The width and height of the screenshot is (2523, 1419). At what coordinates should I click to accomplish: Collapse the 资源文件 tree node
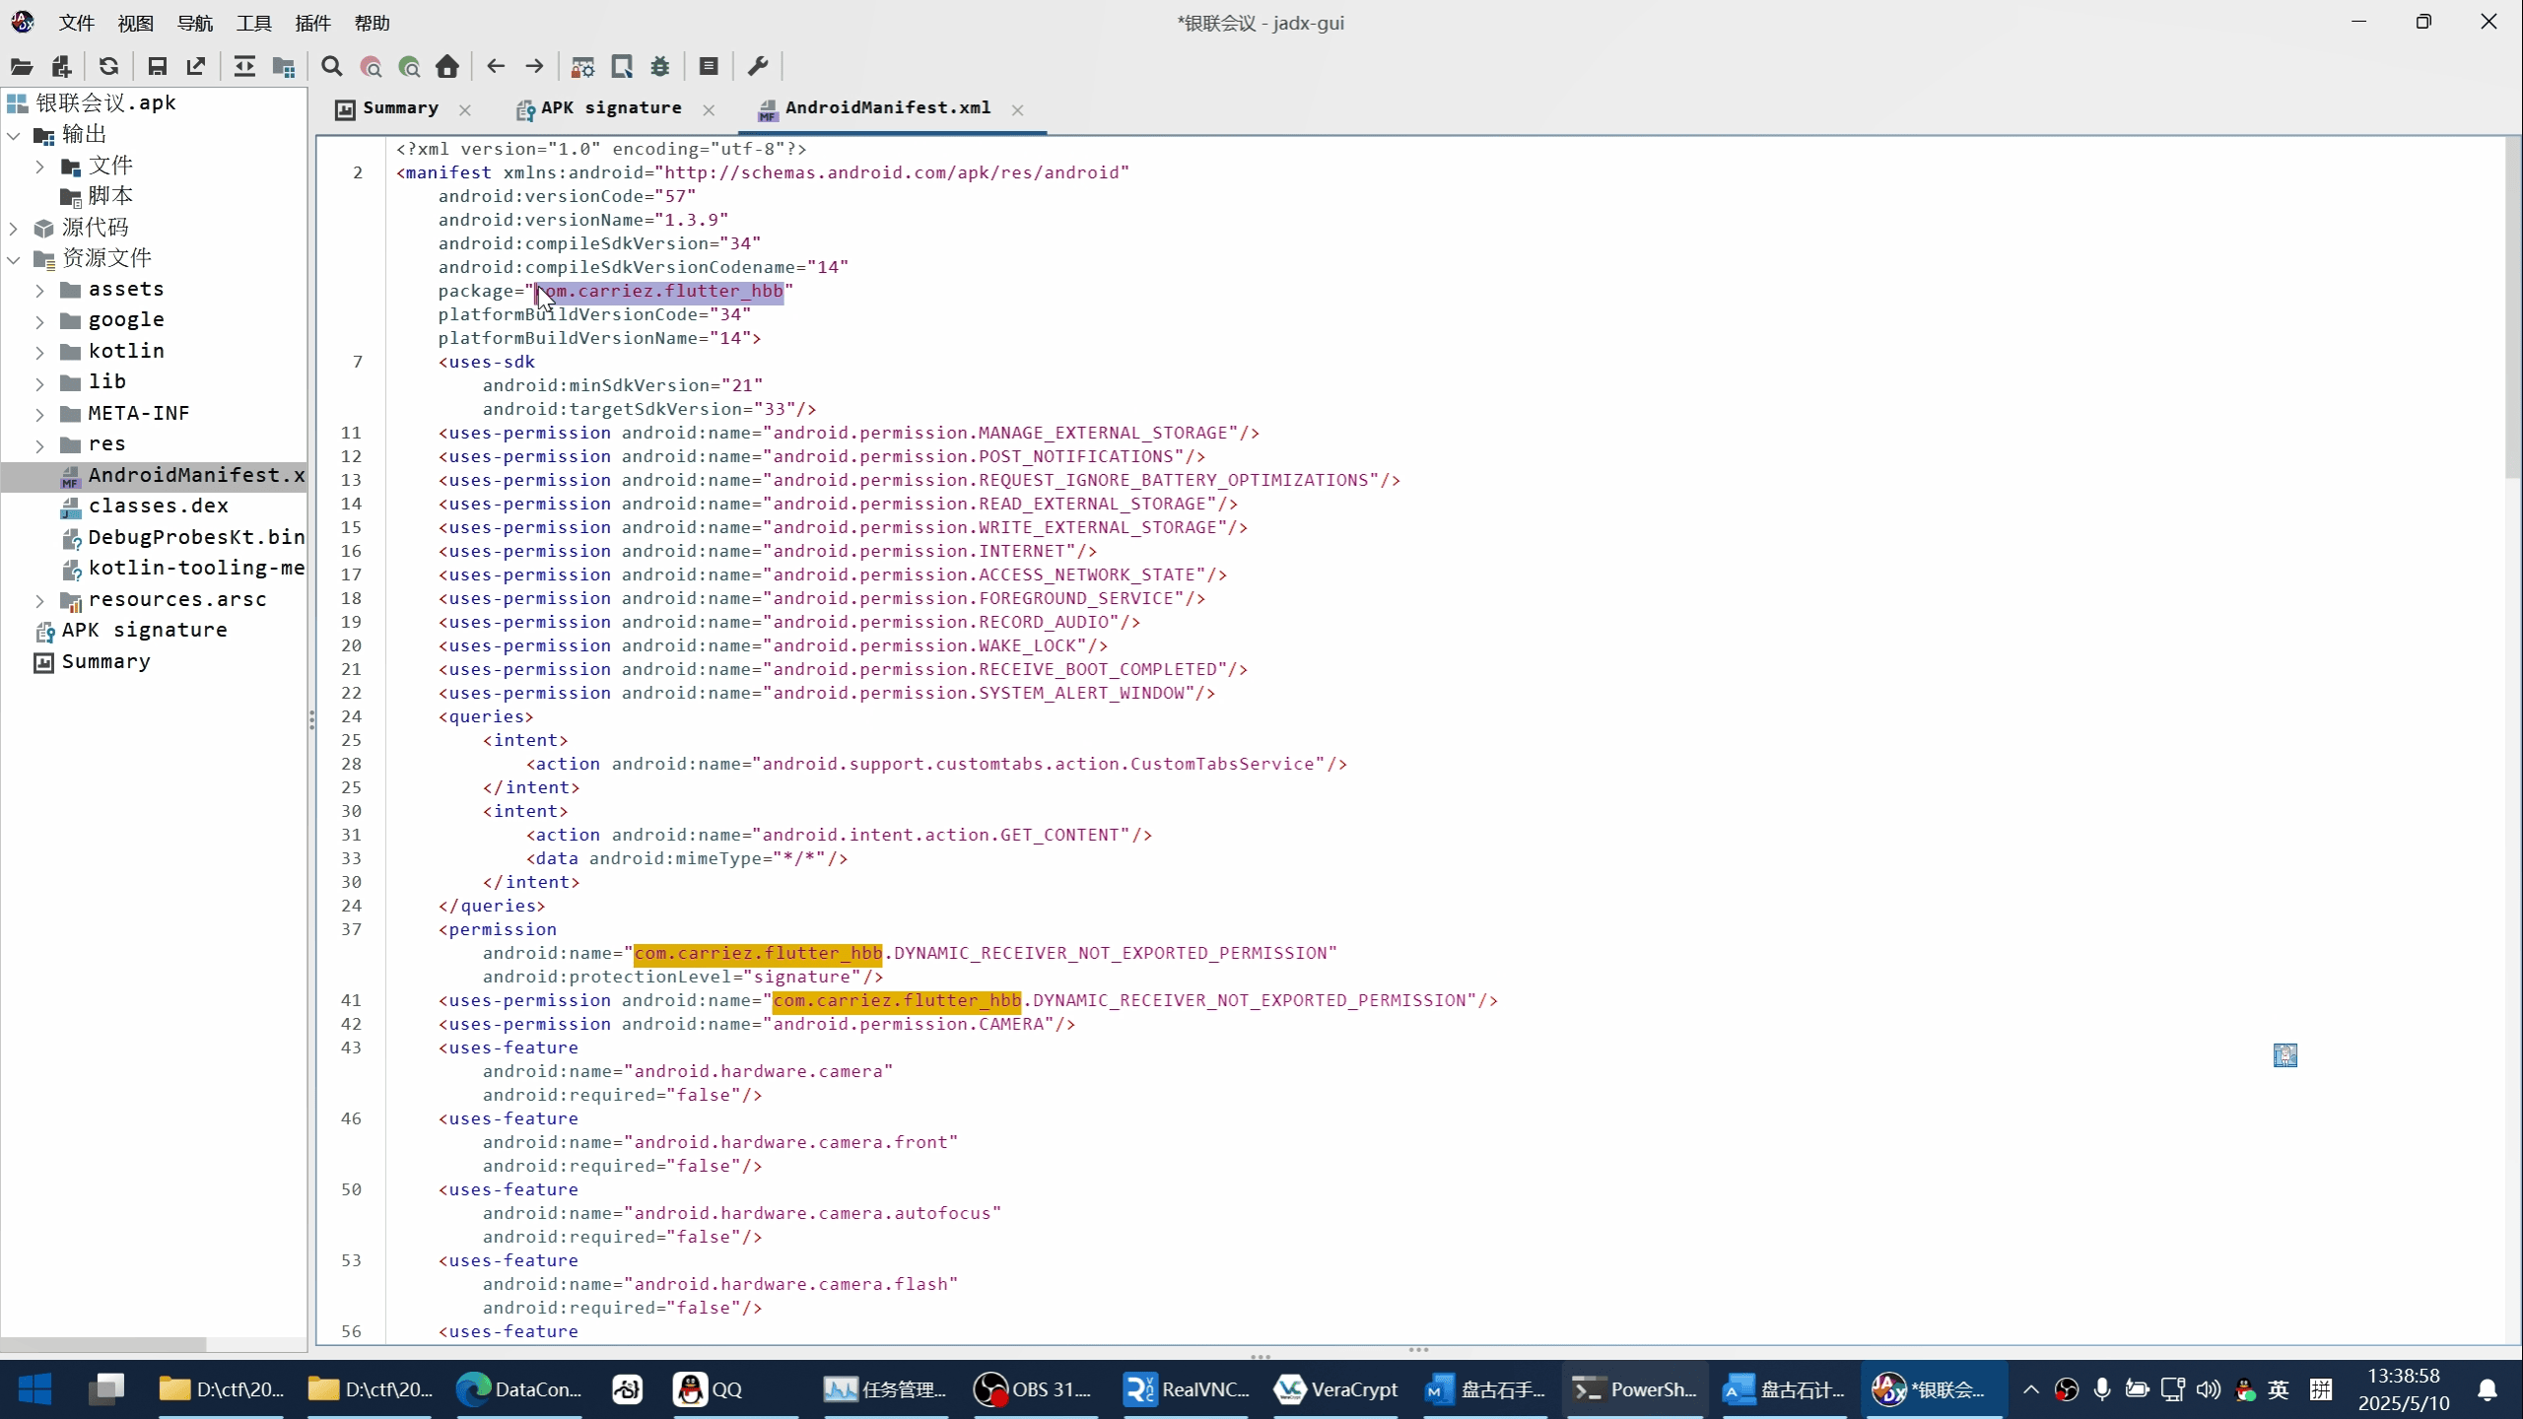tap(14, 259)
